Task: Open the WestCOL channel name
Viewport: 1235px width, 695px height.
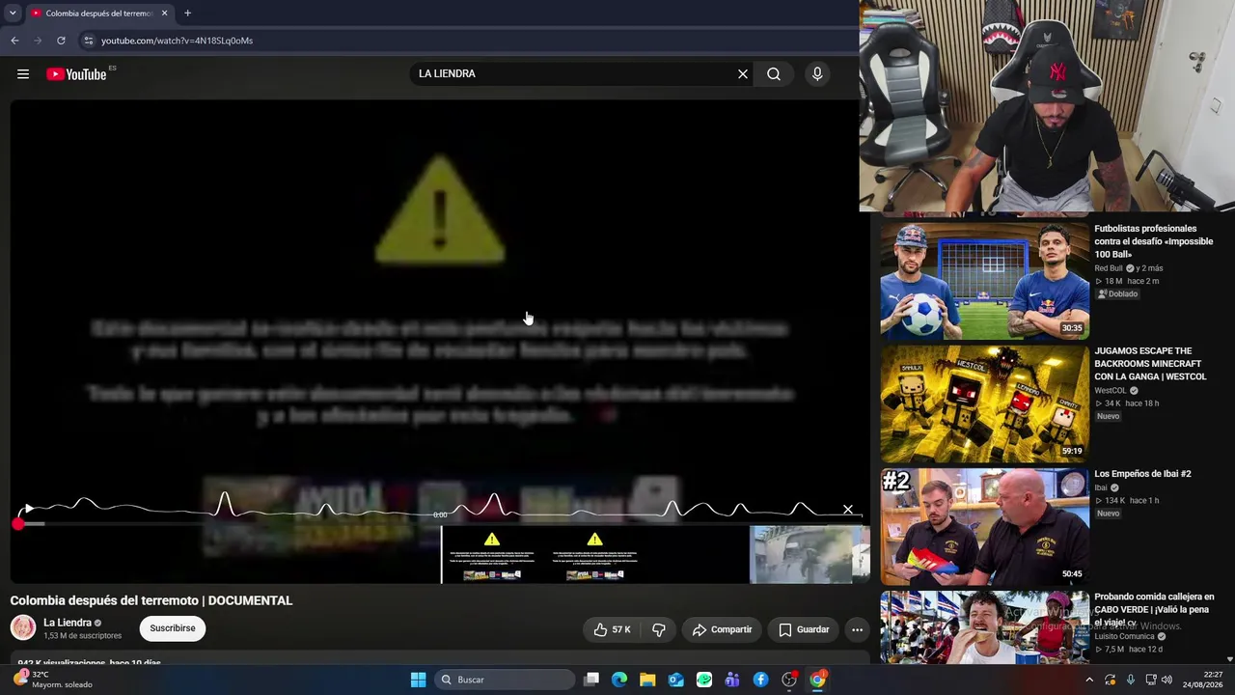Action: coord(1111,391)
